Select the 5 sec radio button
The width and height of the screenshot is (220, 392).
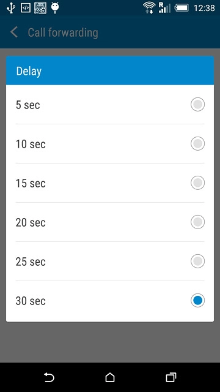pos(197,105)
